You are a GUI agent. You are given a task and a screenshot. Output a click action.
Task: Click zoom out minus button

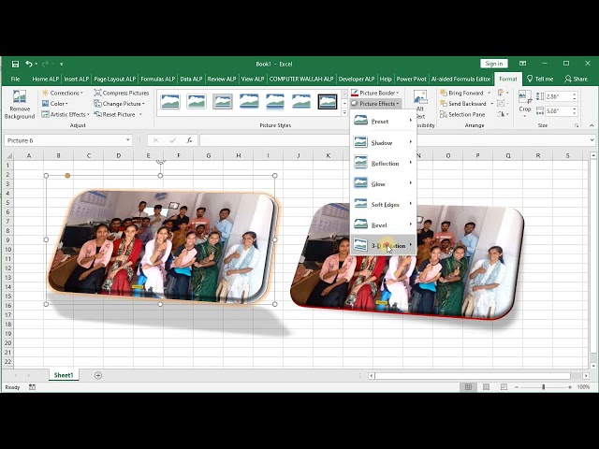pos(517,387)
